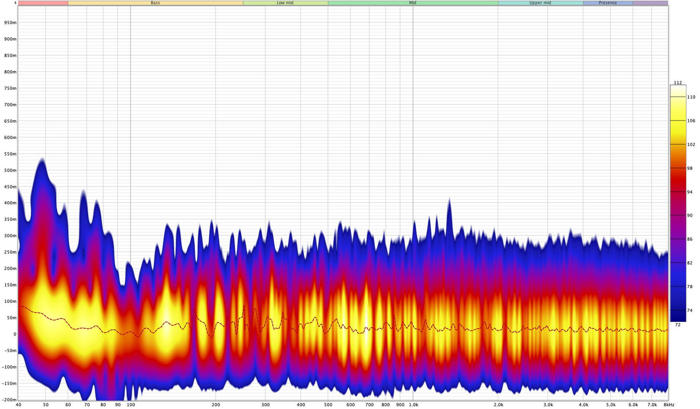Click the 98 tick on colour scale
Screen dimensions: 700x409
(689, 168)
